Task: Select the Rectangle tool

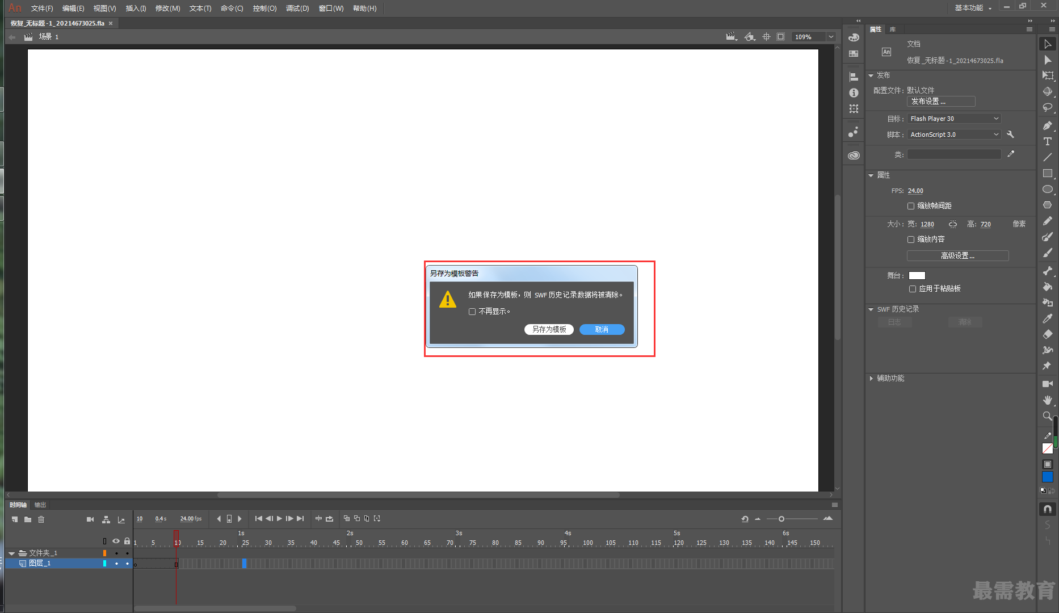Action: (x=1048, y=173)
